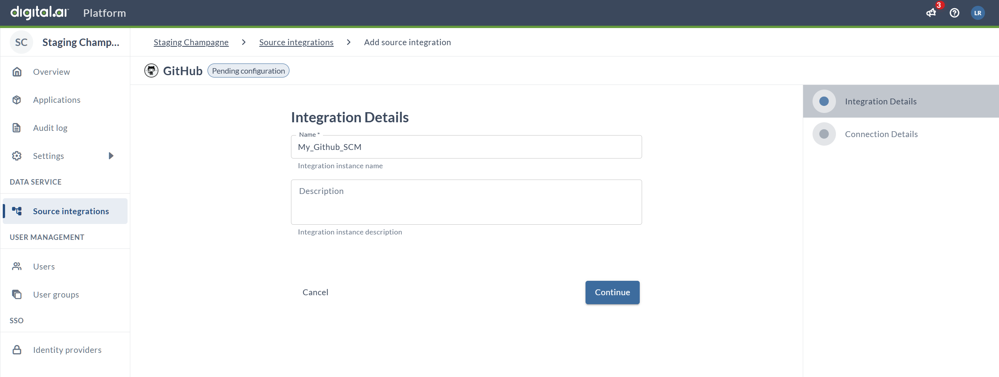Select the Connection Details step indicator
The image size is (999, 377).
(824, 134)
